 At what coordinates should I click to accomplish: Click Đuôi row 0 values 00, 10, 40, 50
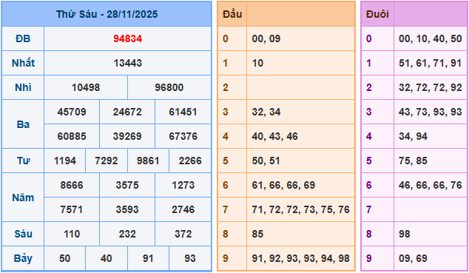click(431, 38)
